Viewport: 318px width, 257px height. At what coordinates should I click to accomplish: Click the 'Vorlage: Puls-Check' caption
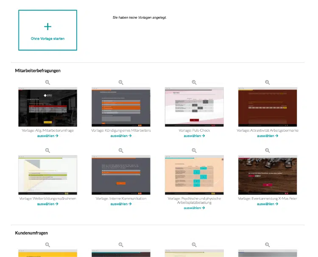[194, 130]
